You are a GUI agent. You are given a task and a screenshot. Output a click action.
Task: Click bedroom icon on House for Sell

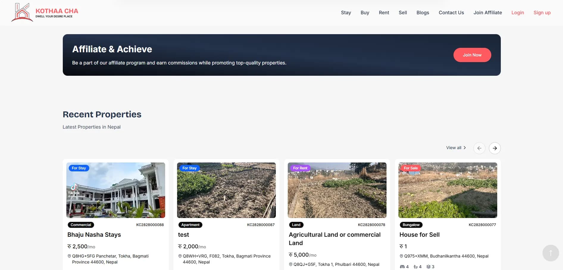[x=402, y=267]
